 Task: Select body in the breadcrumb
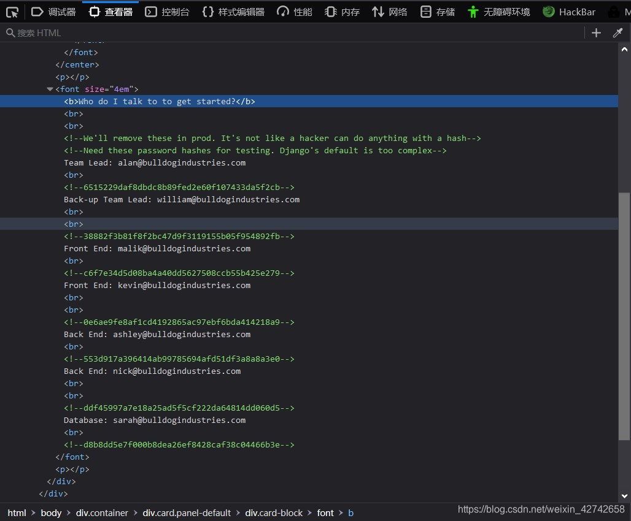pyautogui.click(x=51, y=513)
